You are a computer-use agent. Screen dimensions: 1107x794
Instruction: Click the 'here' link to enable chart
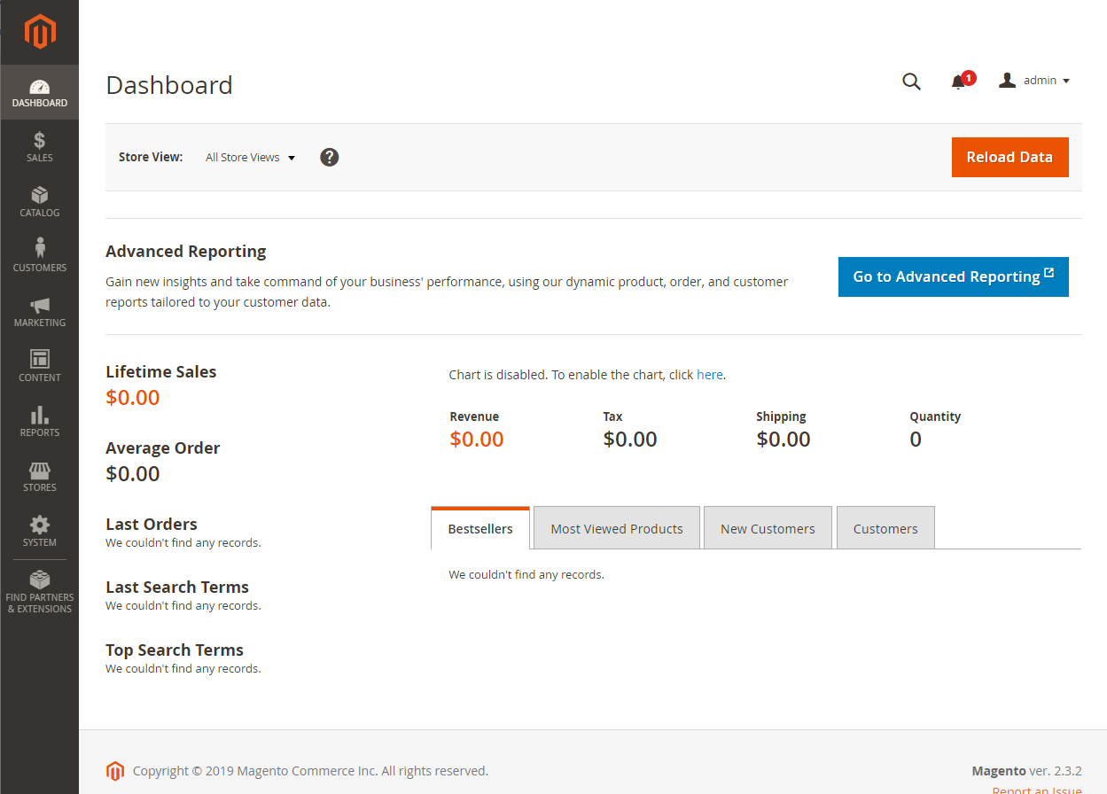click(709, 375)
